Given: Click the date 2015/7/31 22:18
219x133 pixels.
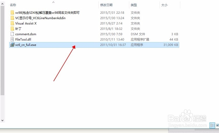Looking at the screenshot, I should tap(112, 13).
